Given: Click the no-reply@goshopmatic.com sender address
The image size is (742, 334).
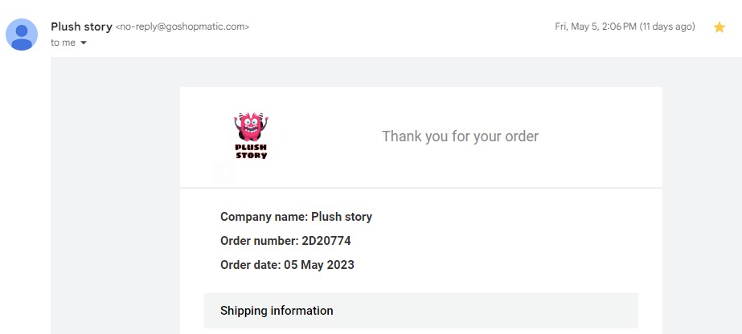Looking at the screenshot, I should pos(182,27).
